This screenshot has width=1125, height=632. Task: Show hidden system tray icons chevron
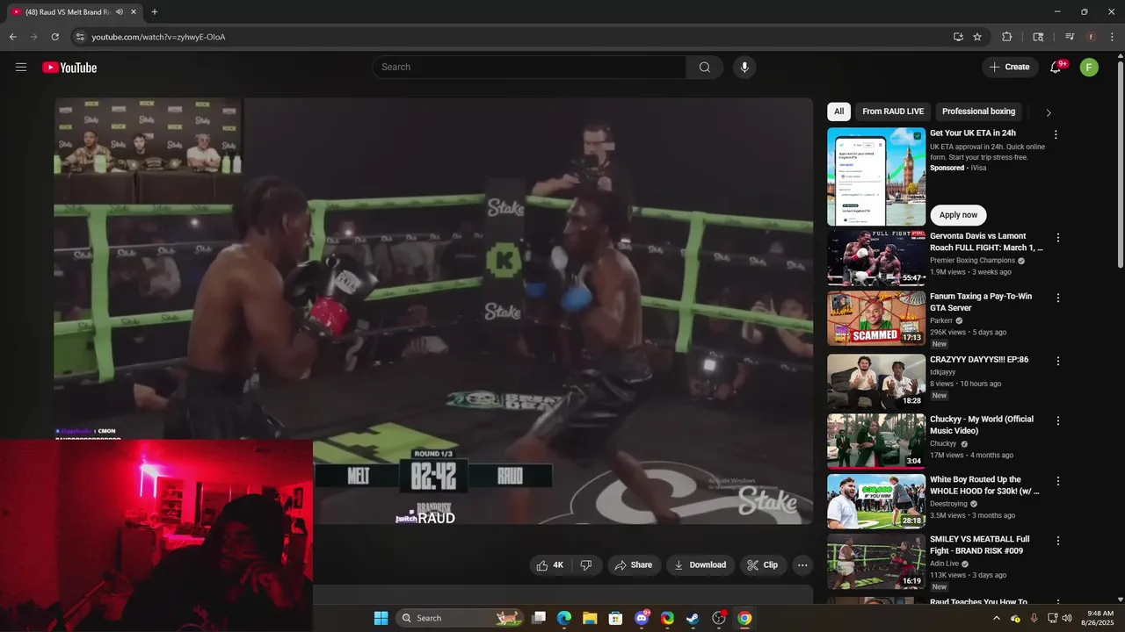(x=997, y=618)
